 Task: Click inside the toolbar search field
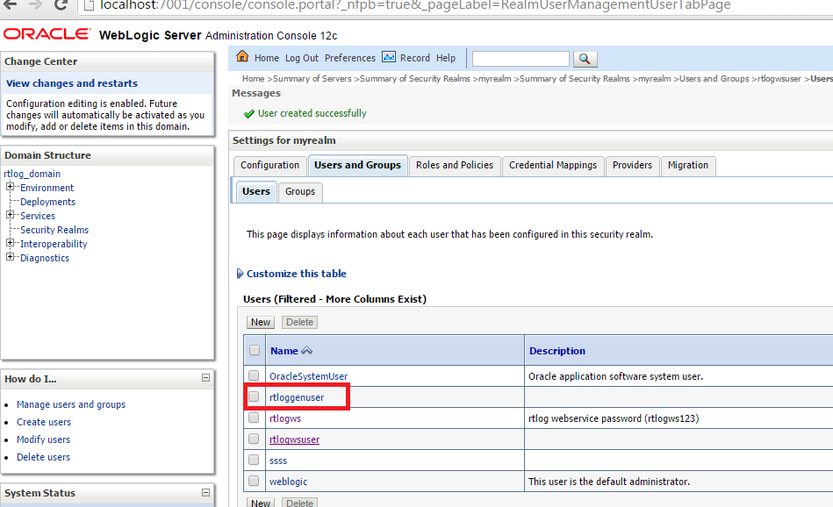520,59
